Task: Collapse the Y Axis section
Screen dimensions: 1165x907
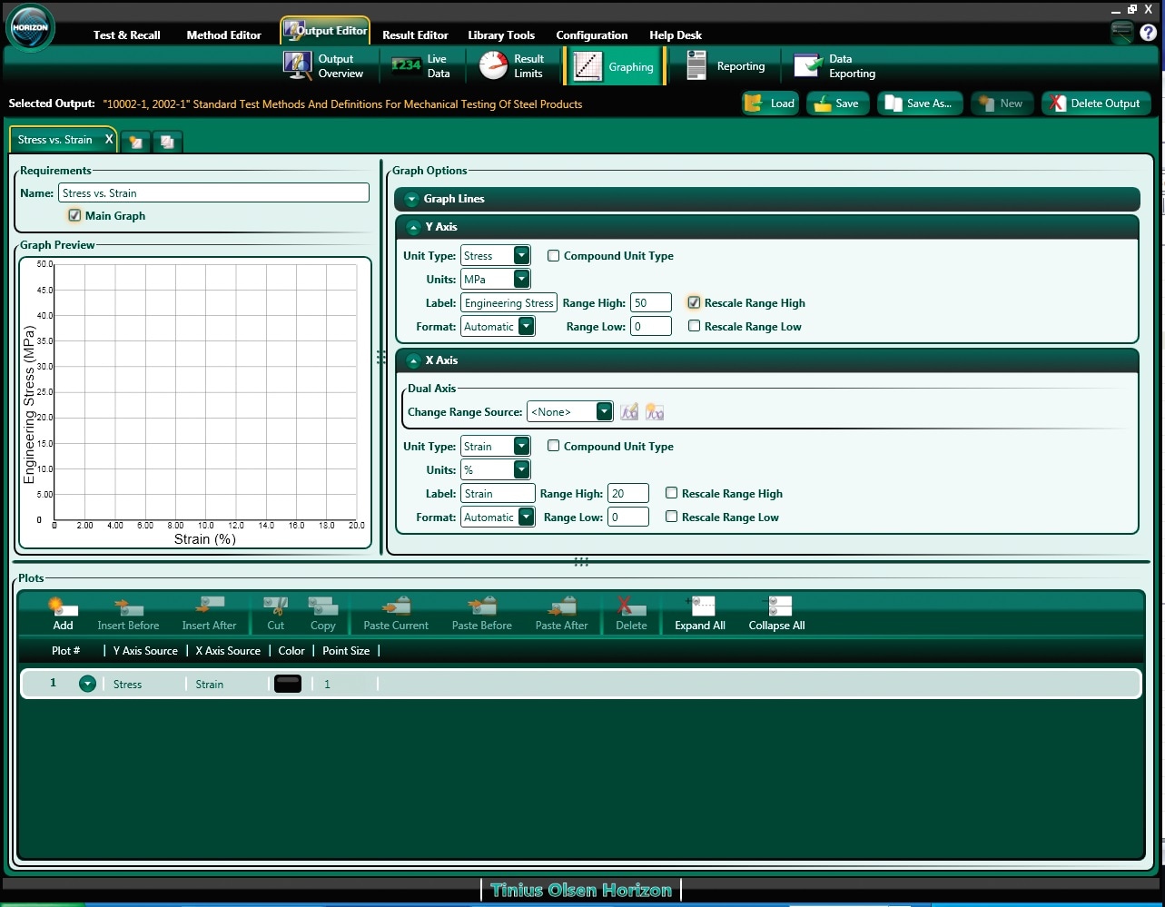Action: click(413, 228)
